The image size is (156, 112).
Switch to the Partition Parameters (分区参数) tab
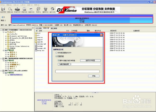[38, 28]
